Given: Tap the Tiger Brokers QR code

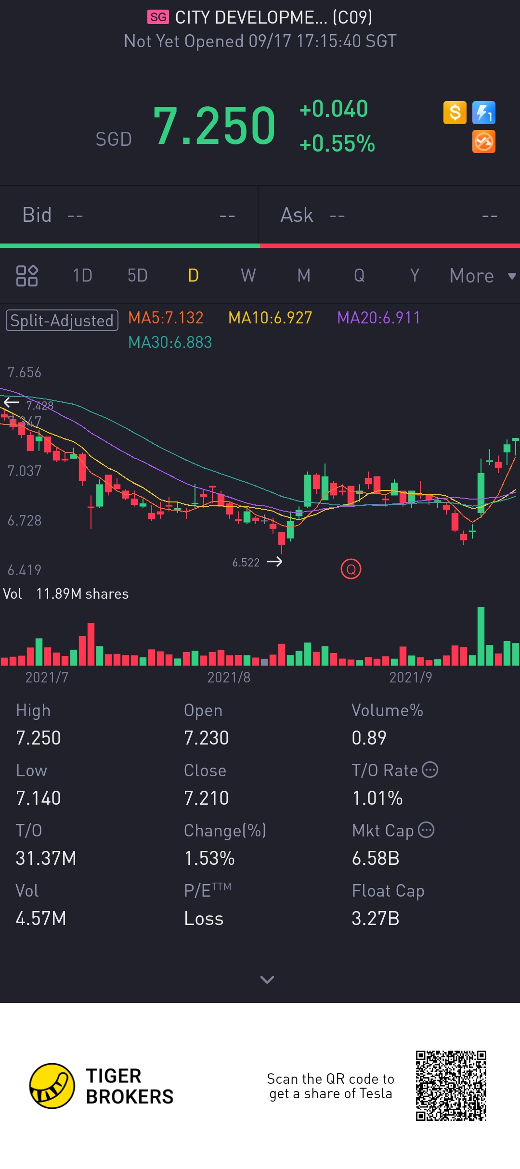Looking at the screenshot, I should (x=451, y=1086).
